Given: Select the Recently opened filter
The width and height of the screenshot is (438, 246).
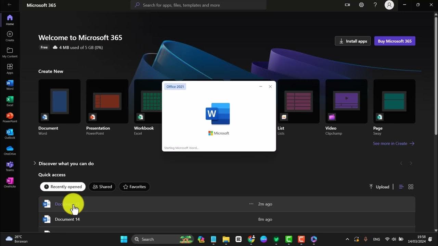Looking at the screenshot, I should coord(63,187).
